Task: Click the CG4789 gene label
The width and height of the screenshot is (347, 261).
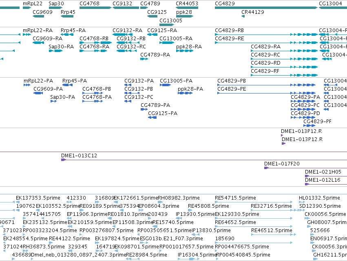Action: pyautogui.click(x=150, y=4)
